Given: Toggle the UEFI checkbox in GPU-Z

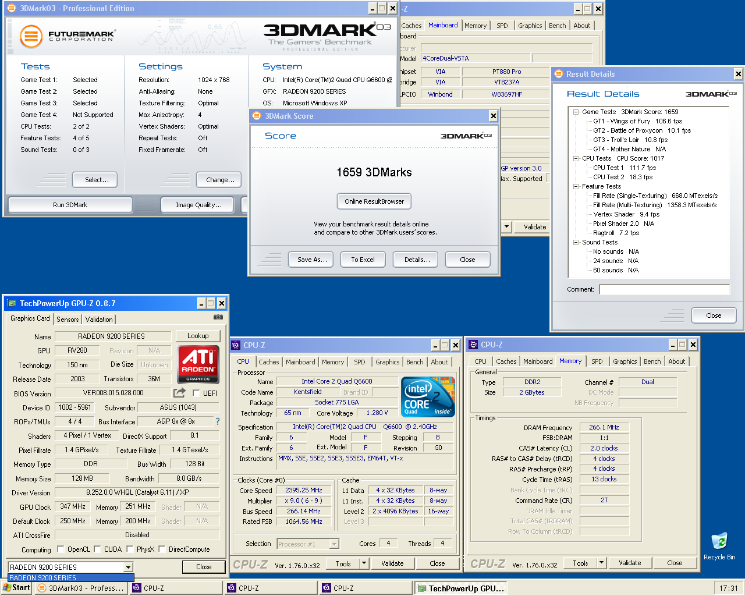Looking at the screenshot, I should (x=197, y=393).
